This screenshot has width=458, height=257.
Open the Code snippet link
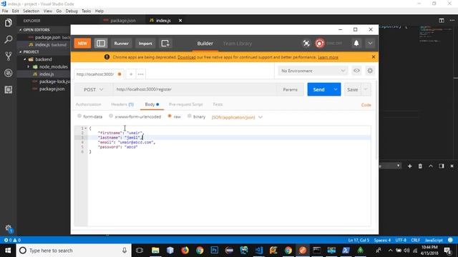pos(366,105)
